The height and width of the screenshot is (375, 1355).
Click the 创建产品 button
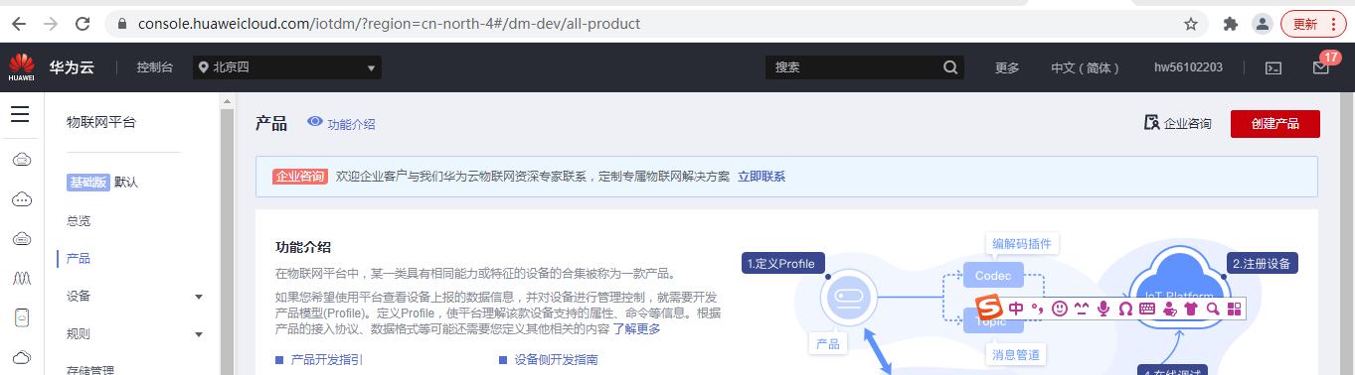[1274, 123]
